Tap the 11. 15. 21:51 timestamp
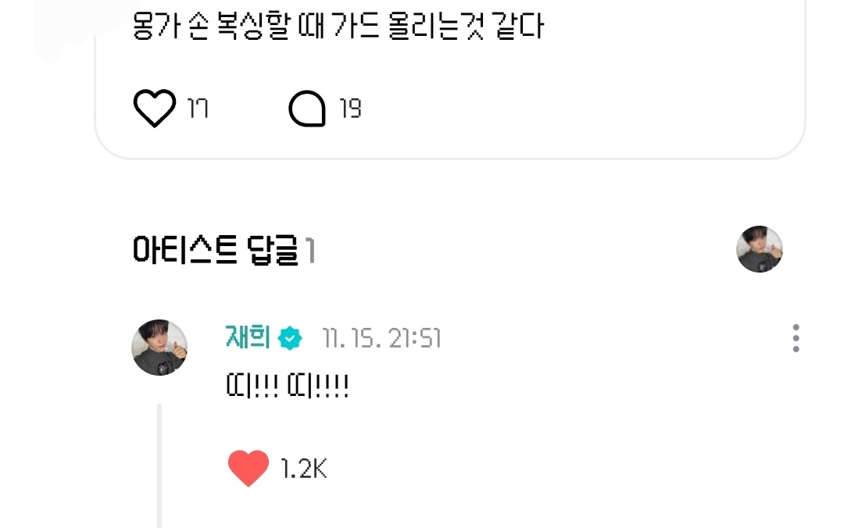Image resolution: width=844 pixels, height=528 pixels. [x=381, y=338]
